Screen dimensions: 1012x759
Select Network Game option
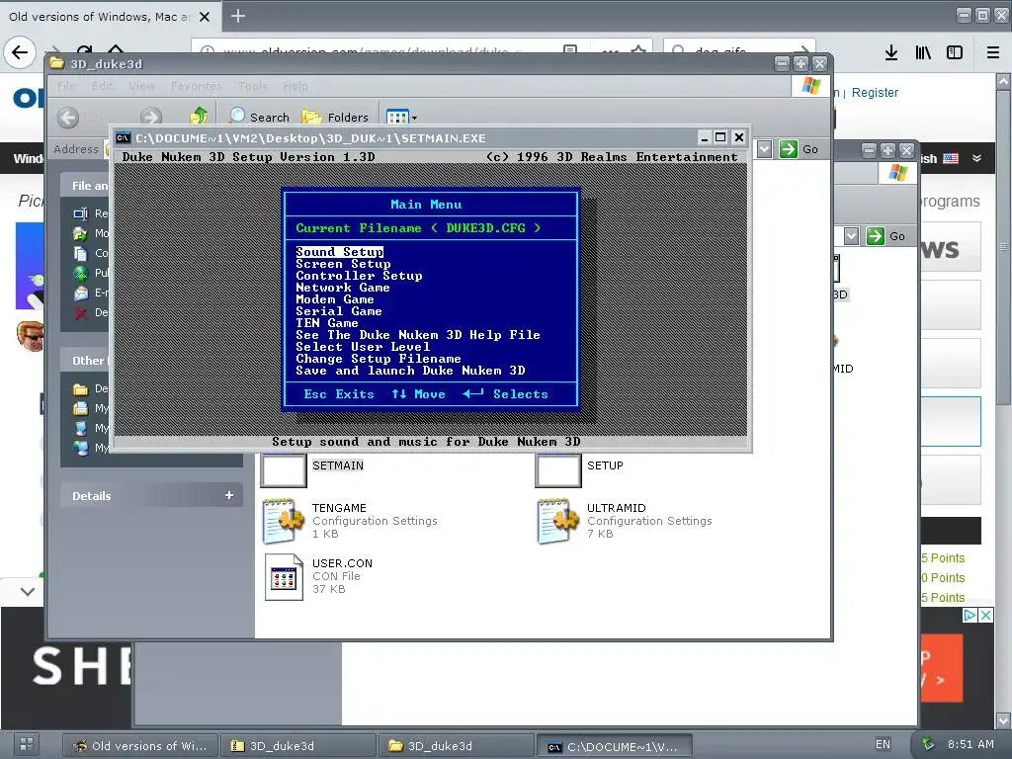click(343, 288)
